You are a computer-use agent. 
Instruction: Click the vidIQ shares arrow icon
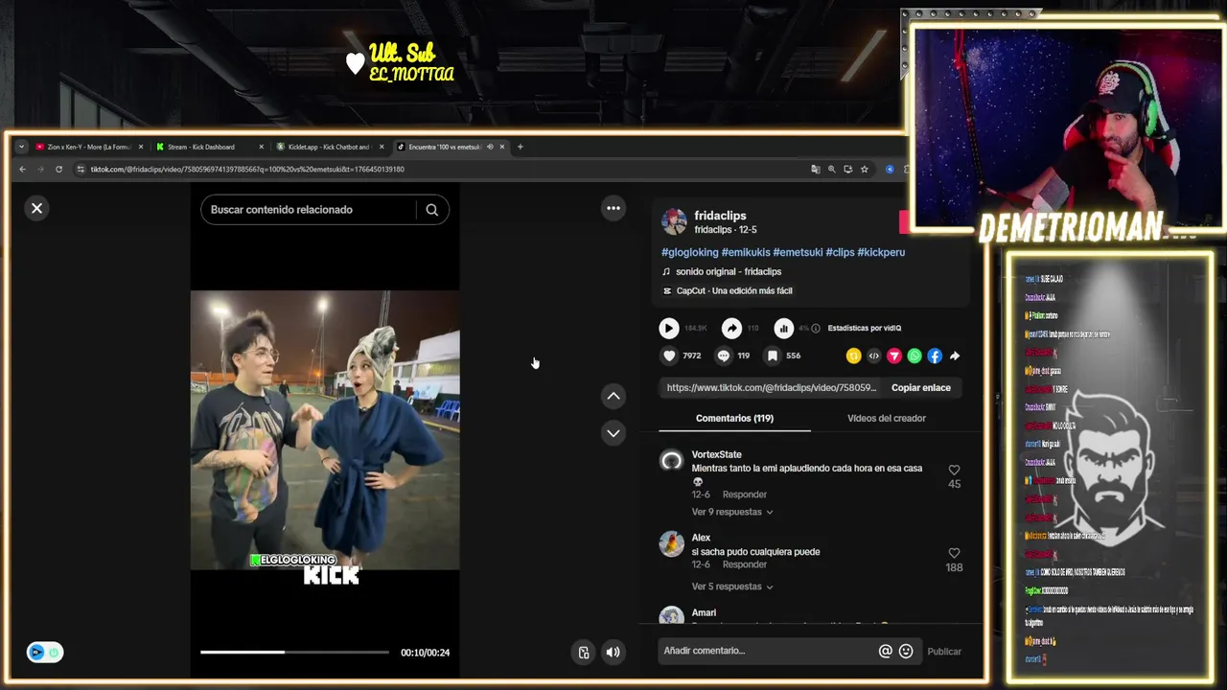pos(731,328)
